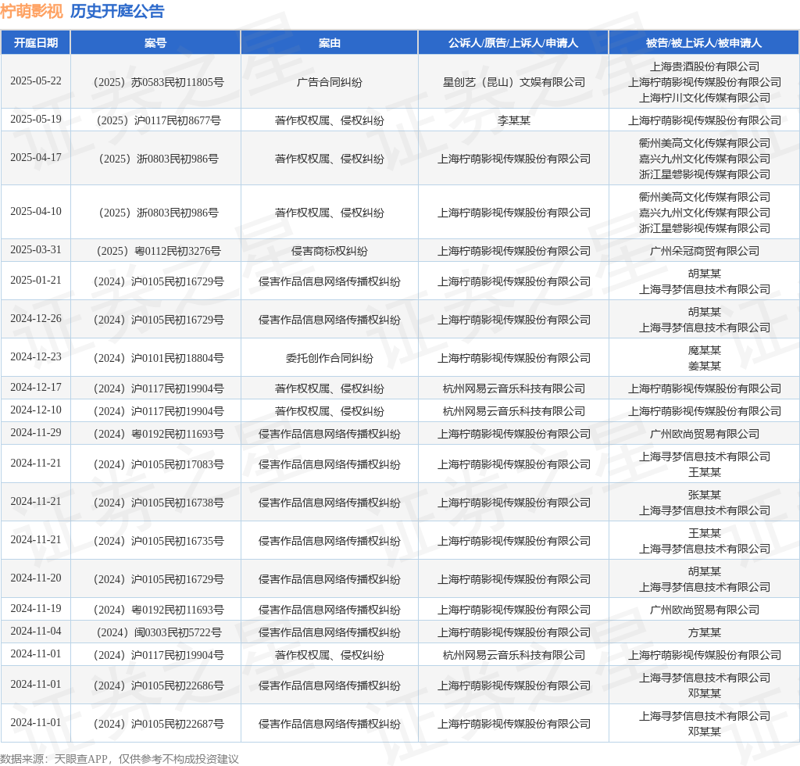Select plaintiff 李某某 in second row
This screenshot has height=766, width=800.
click(x=514, y=120)
